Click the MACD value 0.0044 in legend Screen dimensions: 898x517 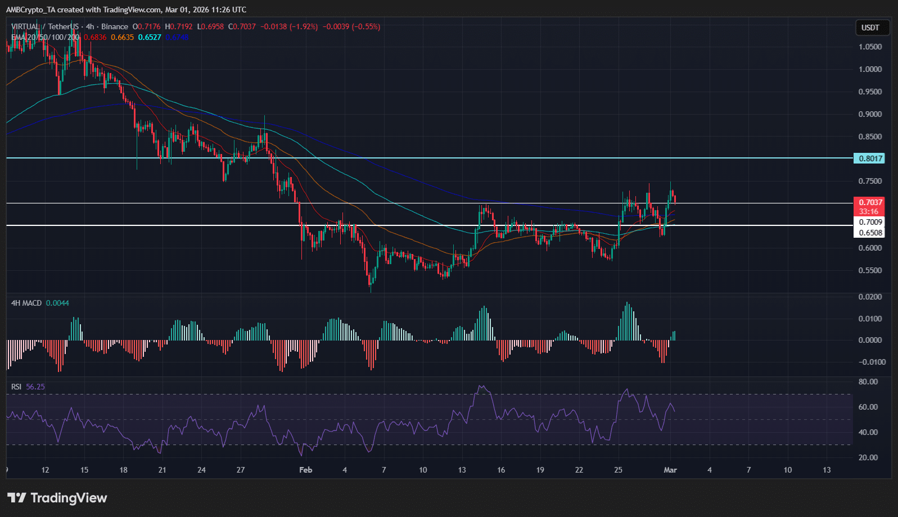coord(57,303)
